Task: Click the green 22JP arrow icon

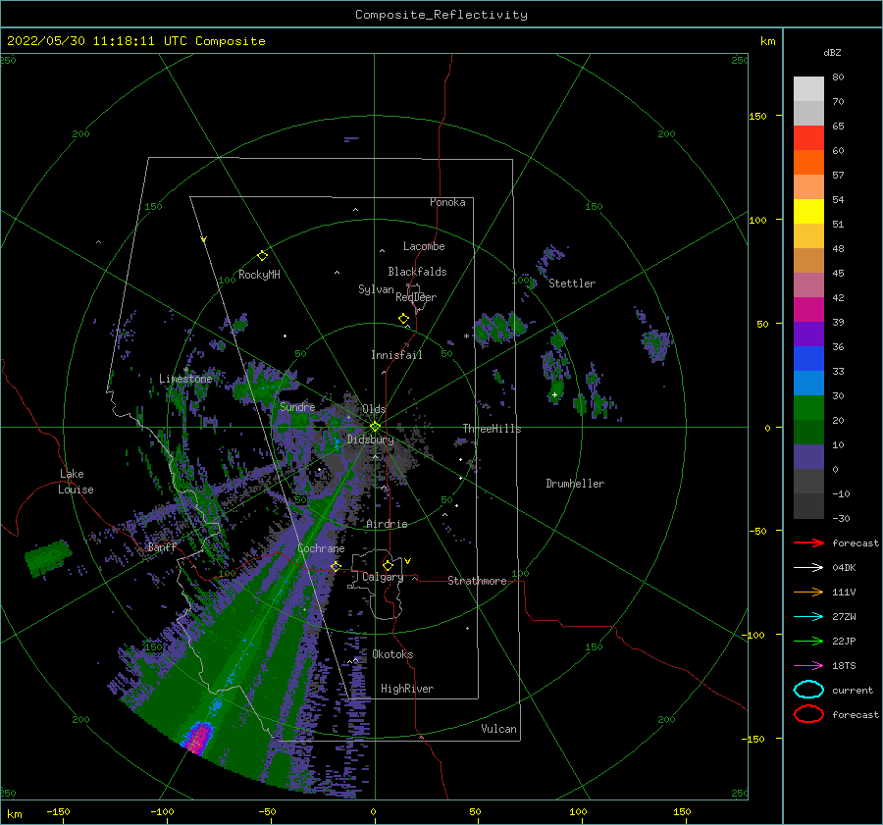Action: click(x=808, y=641)
